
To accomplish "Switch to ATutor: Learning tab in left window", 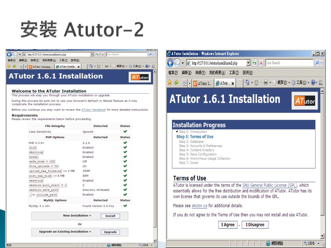I will (41, 67).
